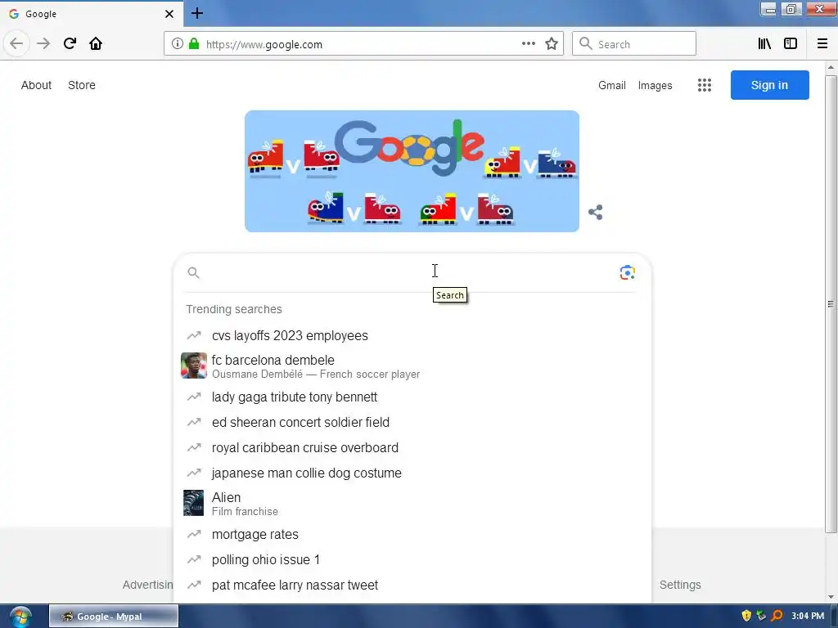Click scrollbar up arrow at top
The width and height of the screenshot is (838, 628).
tap(831, 67)
